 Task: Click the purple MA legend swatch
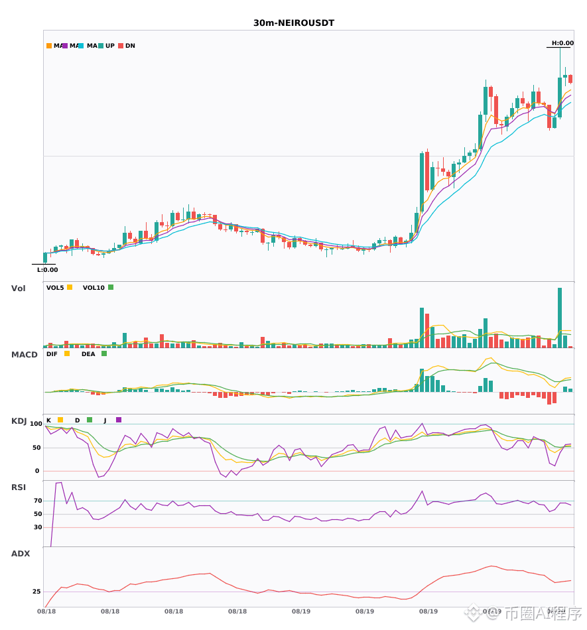[x=65, y=46]
